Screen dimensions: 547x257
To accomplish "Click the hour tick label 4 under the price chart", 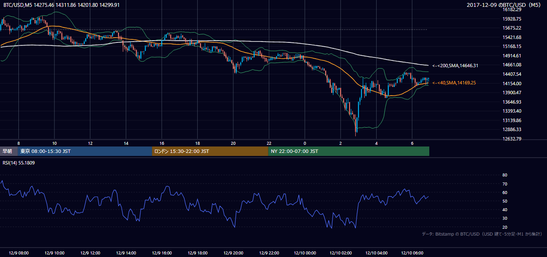I will (x=376, y=143).
